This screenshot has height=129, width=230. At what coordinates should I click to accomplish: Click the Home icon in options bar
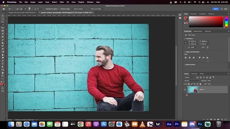tap(4, 9)
